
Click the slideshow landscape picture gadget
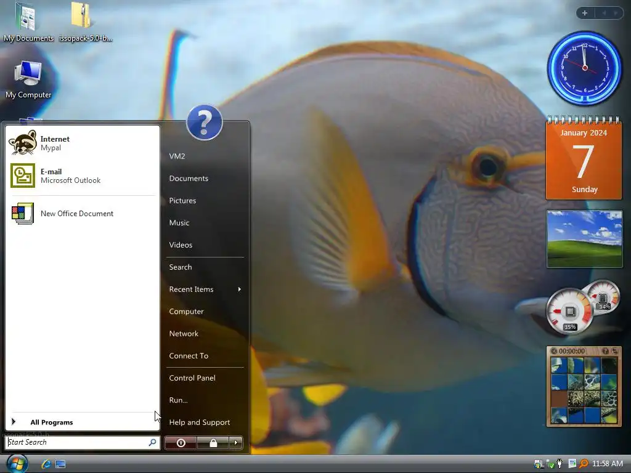pyautogui.click(x=584, y=239)
